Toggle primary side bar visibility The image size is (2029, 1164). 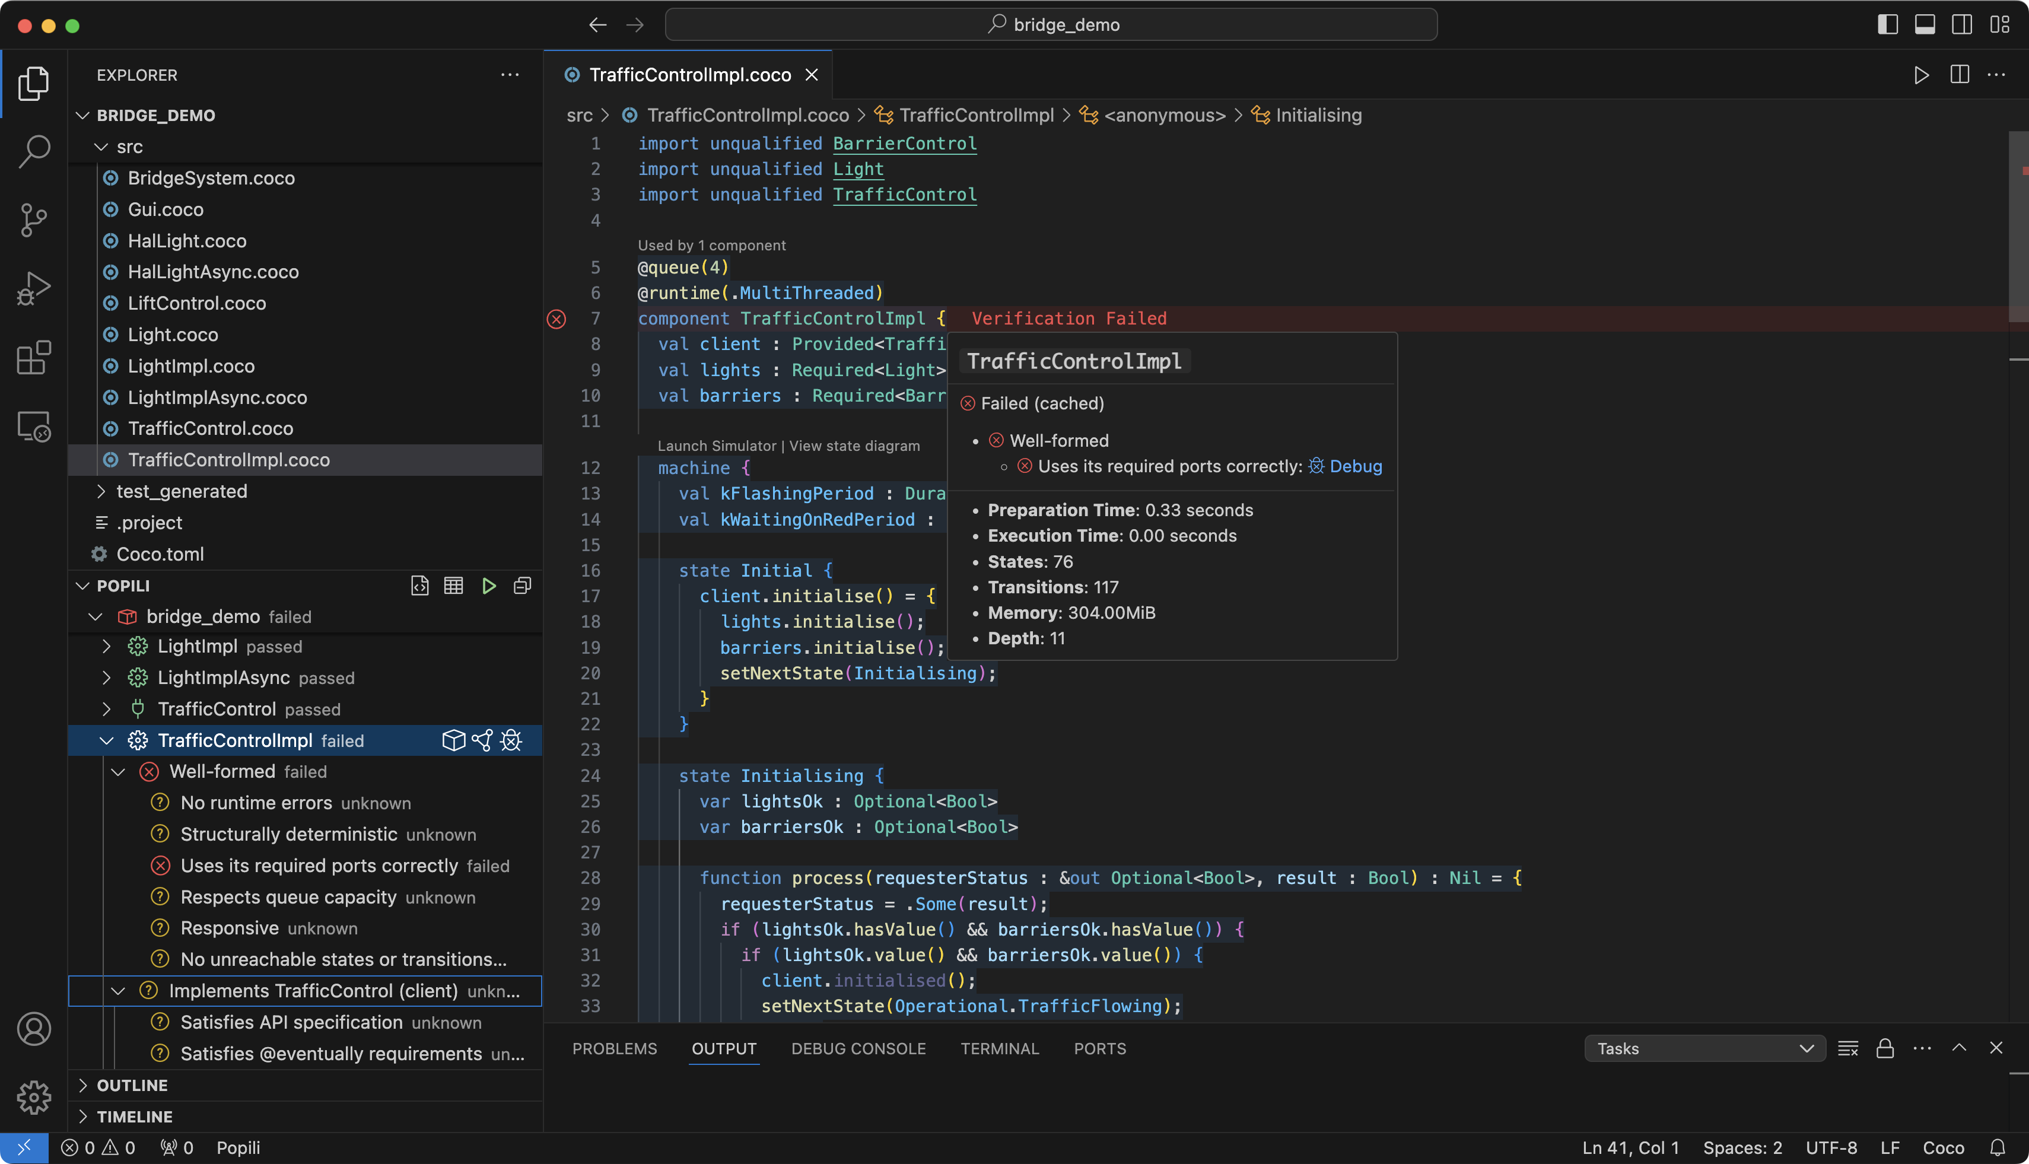pos(1887,25)
